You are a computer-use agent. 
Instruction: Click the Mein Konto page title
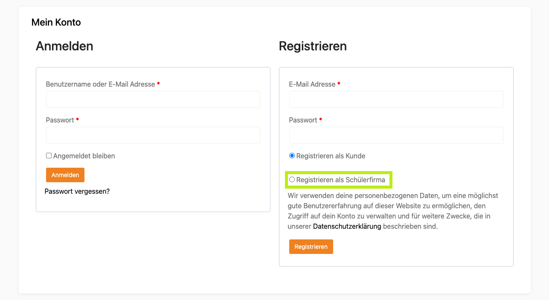56,22
